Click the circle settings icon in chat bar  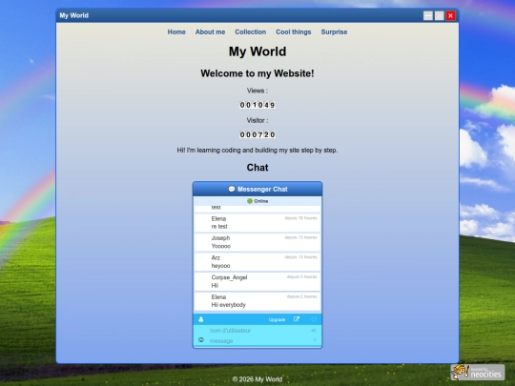click(314, 319)
